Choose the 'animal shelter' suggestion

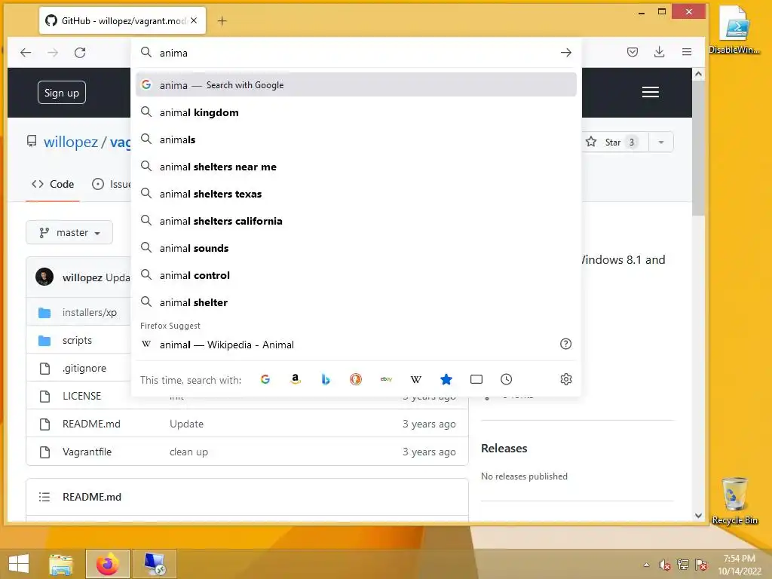pyautogui.click(x=356, y=302)
